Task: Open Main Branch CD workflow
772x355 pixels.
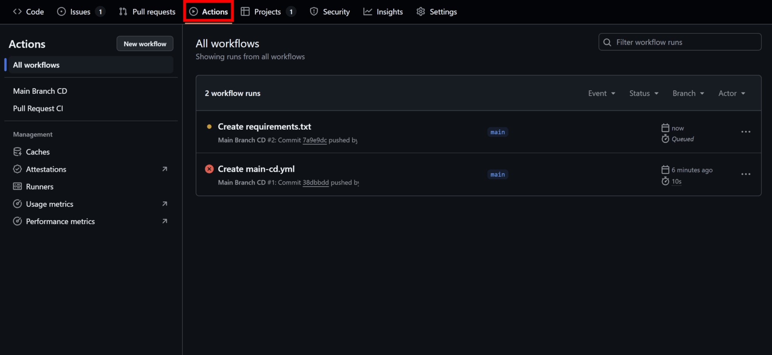Action: click(40, 91)
